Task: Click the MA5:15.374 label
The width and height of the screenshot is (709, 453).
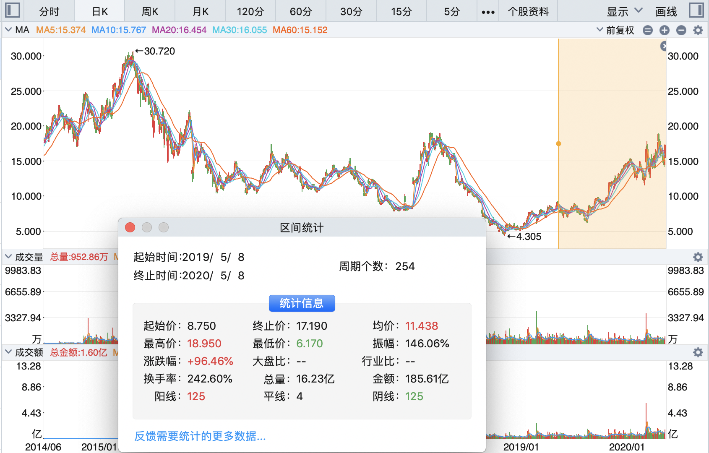Action: 61,30
